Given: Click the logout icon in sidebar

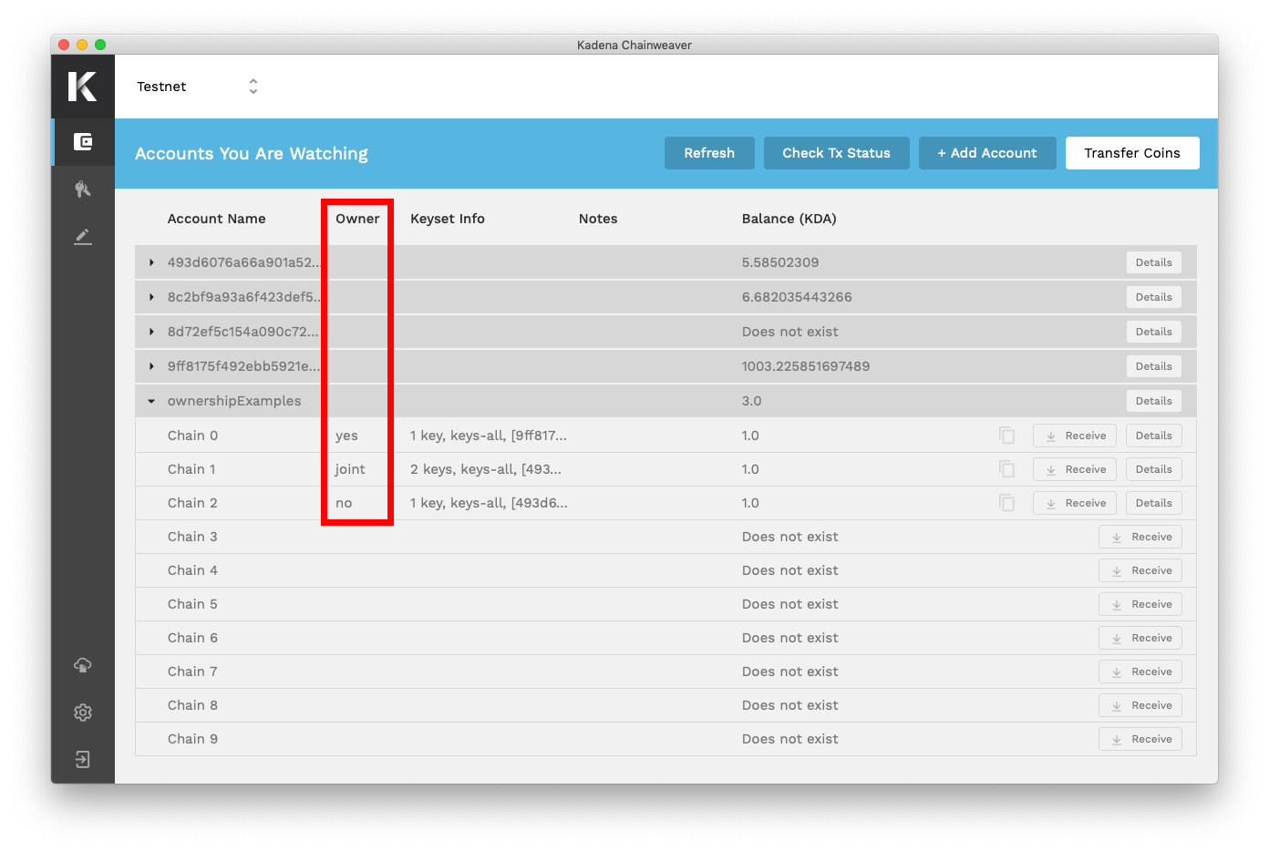Looking at the screenshot, I should (x=83, y=760).
